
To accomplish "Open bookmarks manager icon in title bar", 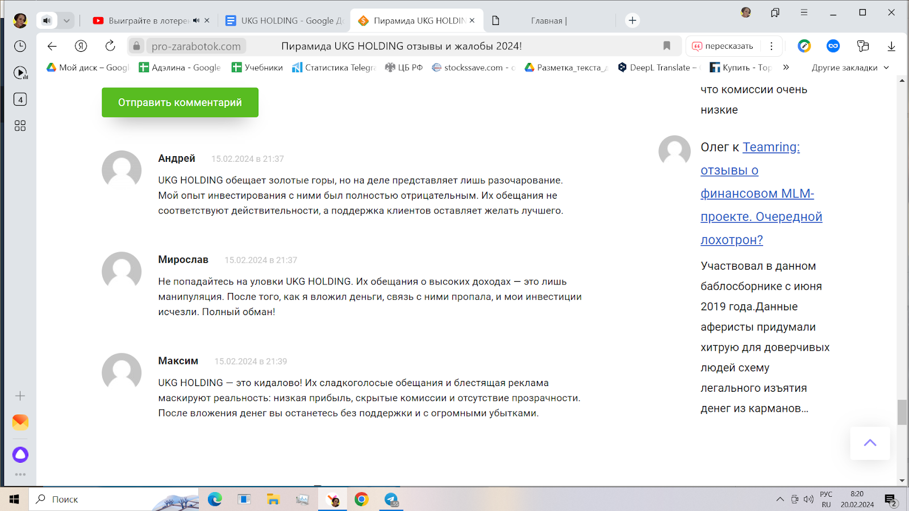I will click(775, 12).
